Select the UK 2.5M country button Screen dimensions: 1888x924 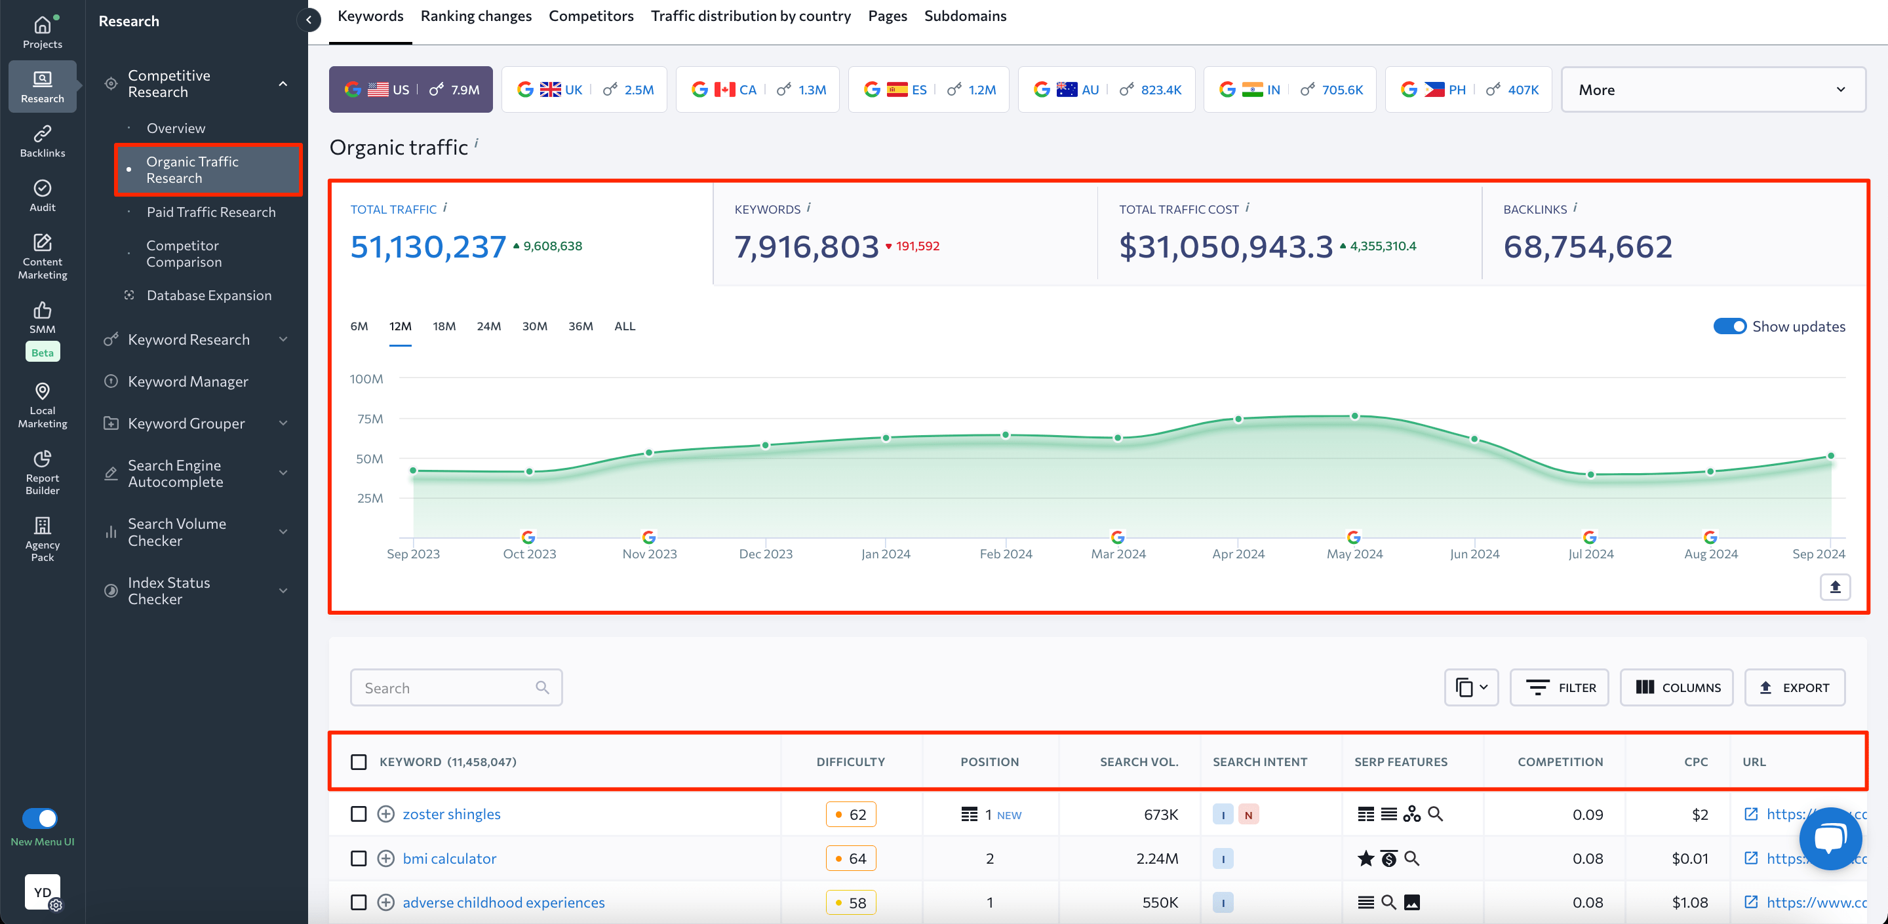[584, 89]
